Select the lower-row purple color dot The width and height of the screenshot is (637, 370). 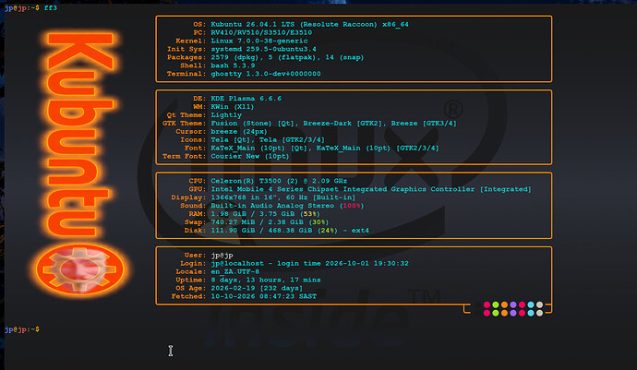point(513,313)
